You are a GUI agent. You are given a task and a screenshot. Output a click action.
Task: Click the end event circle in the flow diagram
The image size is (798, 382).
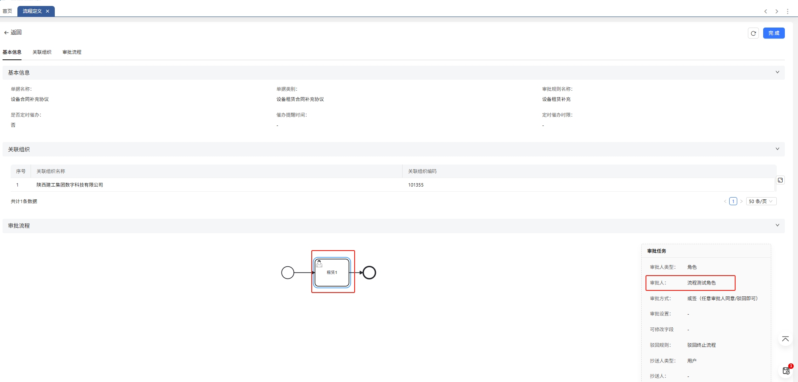pyautogui.click(x=369, y=273)
